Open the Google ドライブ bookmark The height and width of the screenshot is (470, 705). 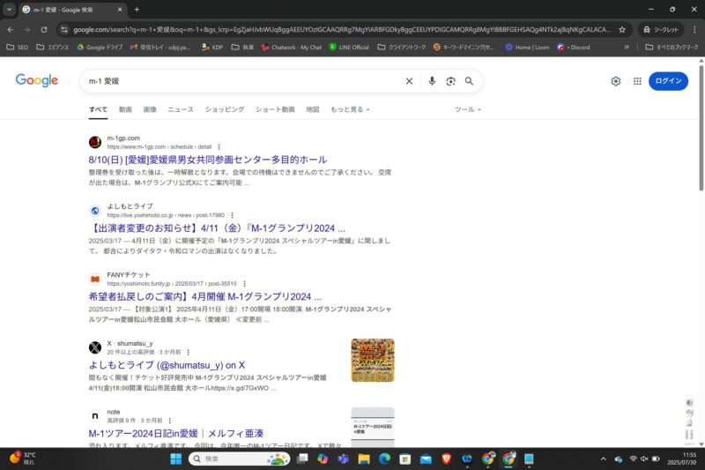click(100, 48)
